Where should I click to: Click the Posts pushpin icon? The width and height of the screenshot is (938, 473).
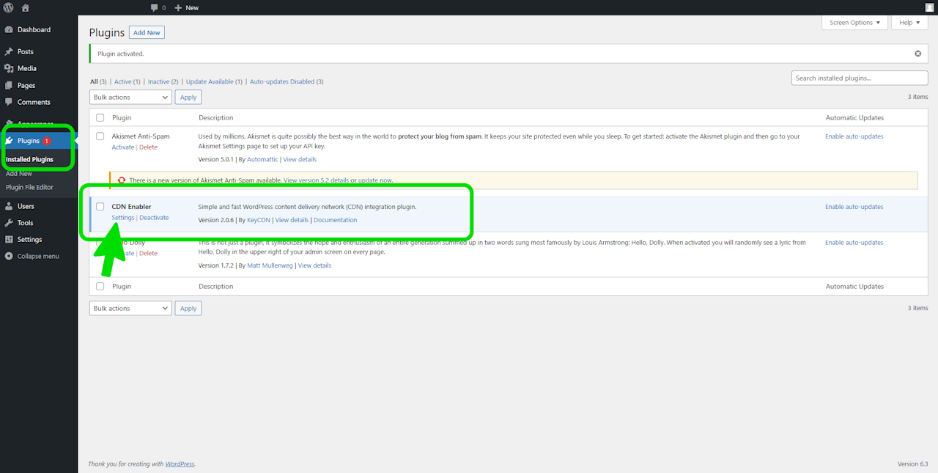tap(9, 52)
